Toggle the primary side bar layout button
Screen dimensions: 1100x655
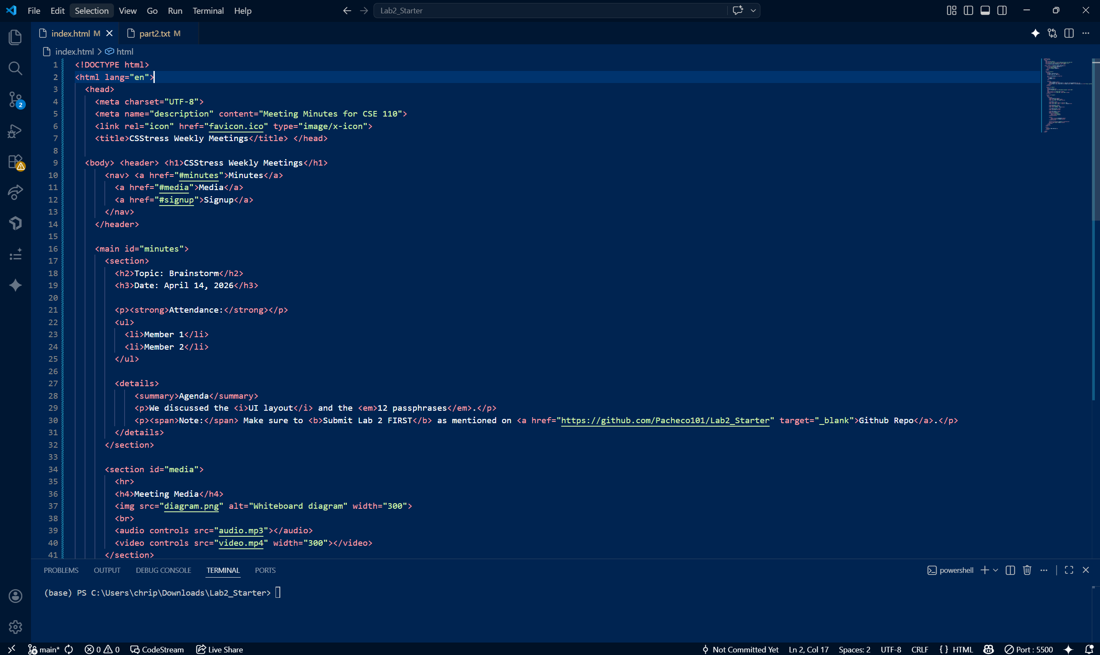[968, 11]
